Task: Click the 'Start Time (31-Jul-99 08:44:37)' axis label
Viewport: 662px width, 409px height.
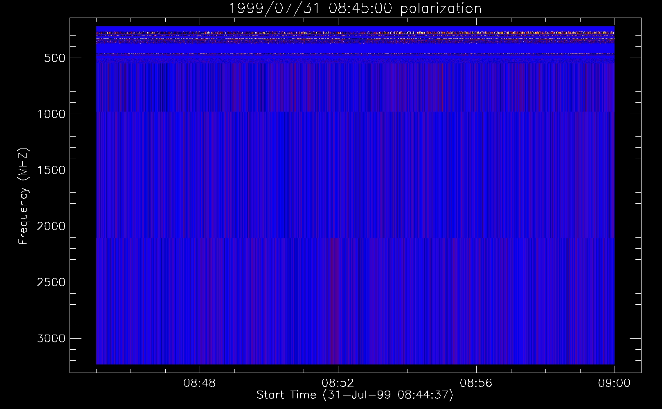Action: [355, 395]
